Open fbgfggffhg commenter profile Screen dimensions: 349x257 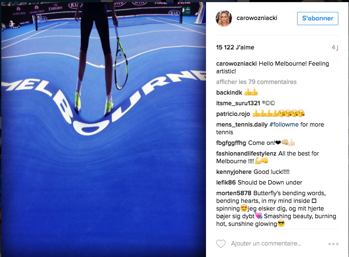(x=231, y=143)
